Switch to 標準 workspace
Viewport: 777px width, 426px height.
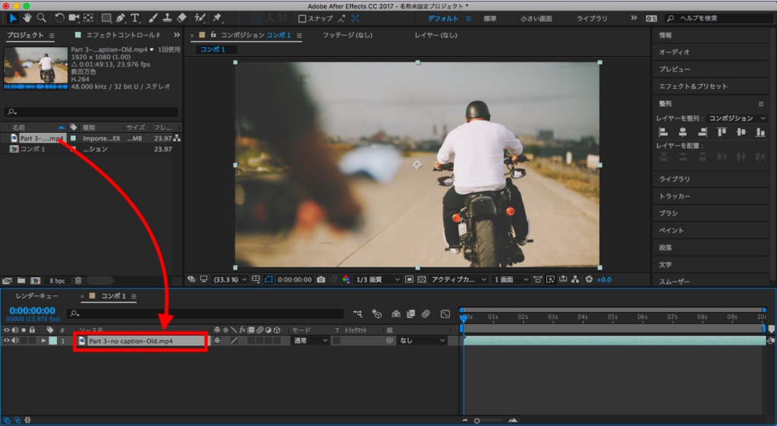point(491,17)
